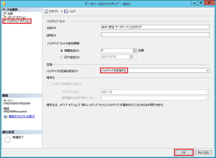Select the 期間指定 radio button

pos(62,50)
